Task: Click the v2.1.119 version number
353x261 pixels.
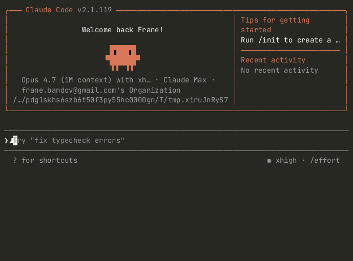Action: 95,10
